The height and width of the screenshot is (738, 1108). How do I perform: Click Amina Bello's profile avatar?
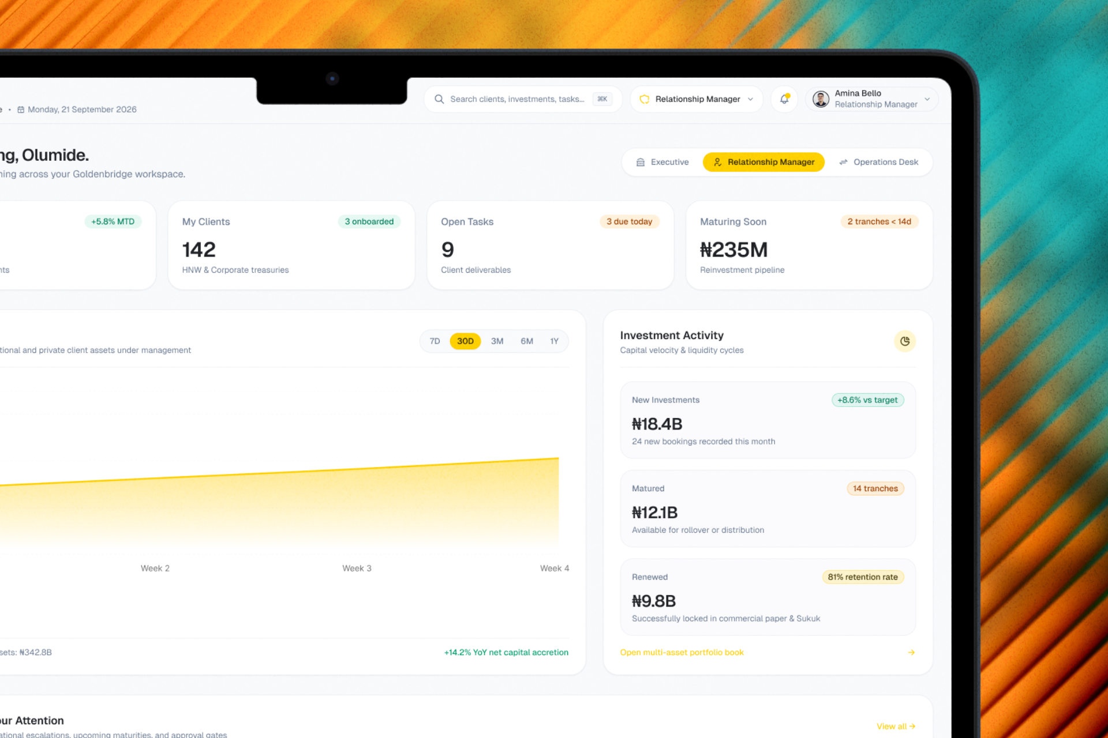821,99
